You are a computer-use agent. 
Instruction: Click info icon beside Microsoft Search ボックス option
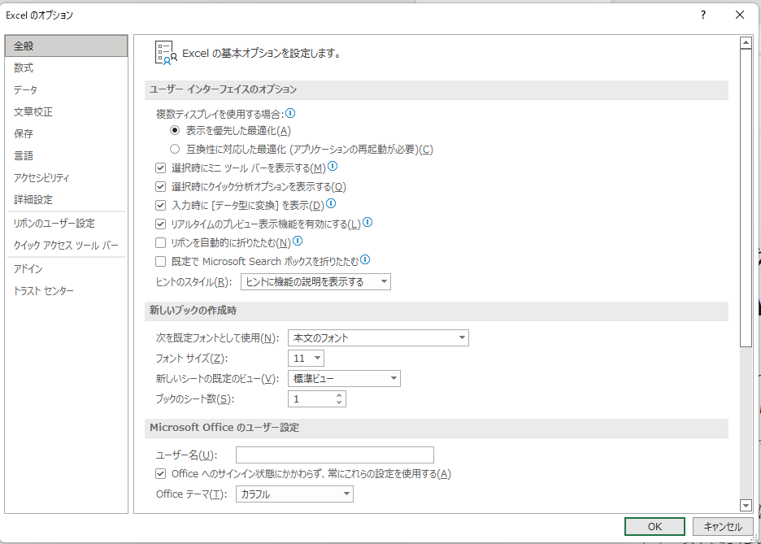coord(365,260)
